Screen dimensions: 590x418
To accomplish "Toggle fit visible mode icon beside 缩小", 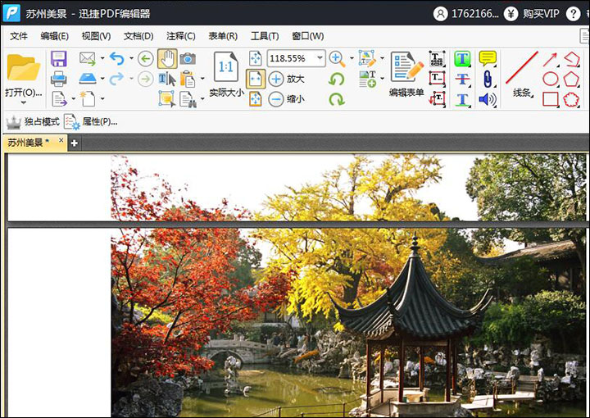I will 256,99.
